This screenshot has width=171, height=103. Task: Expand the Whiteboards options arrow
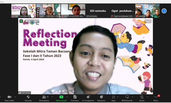click(x=133, y=97)
